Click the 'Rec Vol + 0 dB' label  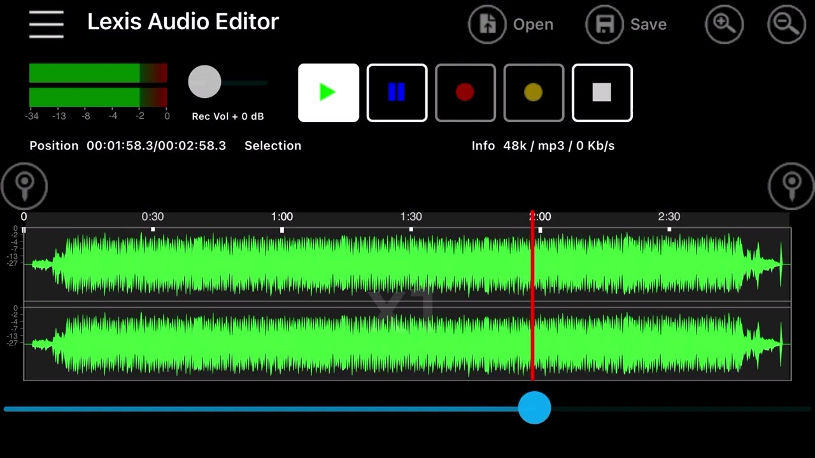pyautogui.click(x=228, y=116)
